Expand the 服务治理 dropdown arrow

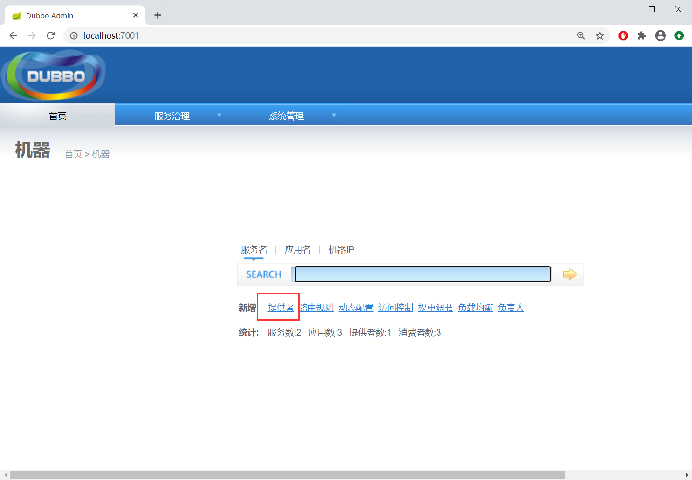coord(219,115)
